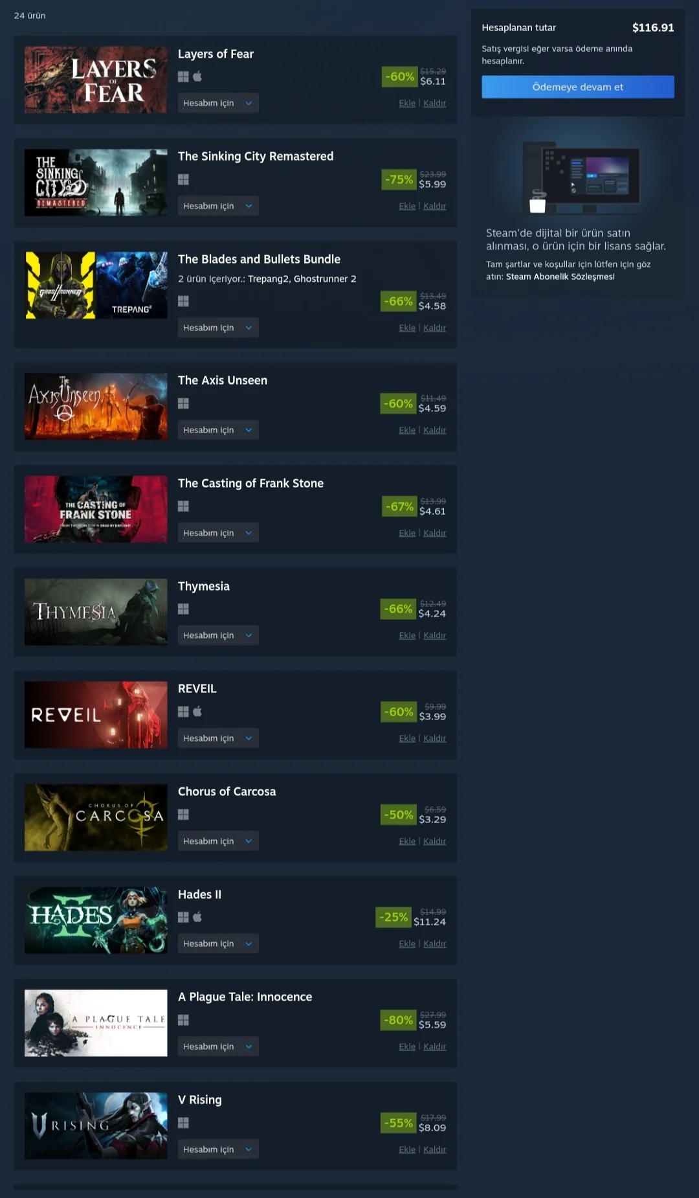Click the Windows icon under The Sinking City Remastered

coord(183,179)
